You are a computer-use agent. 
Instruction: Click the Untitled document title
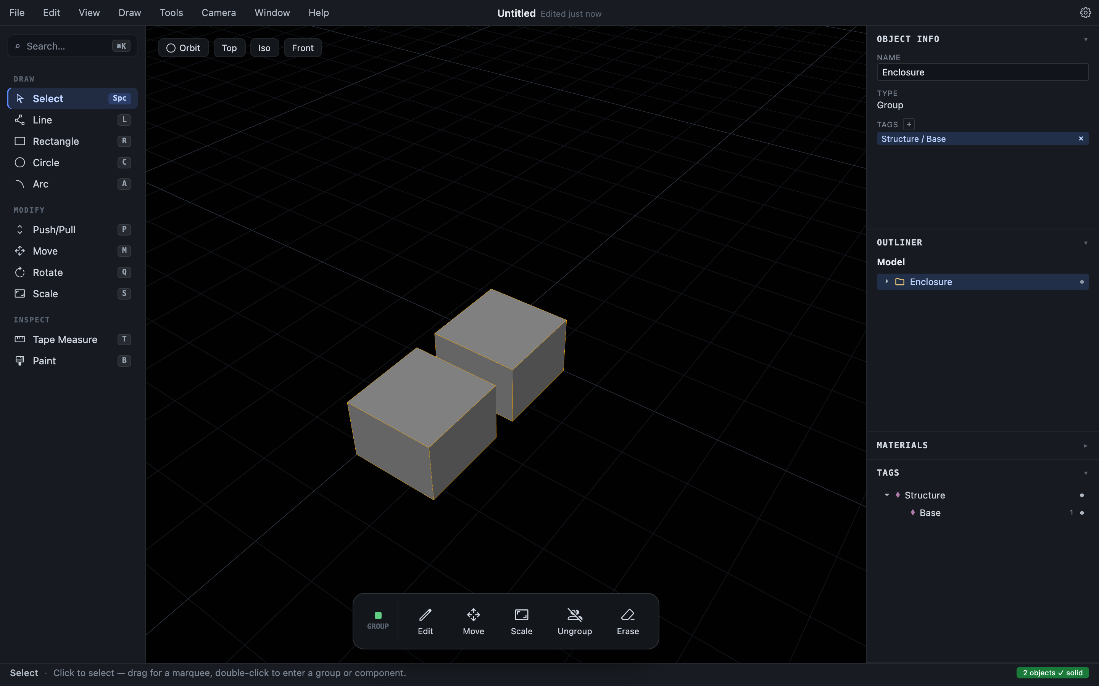point(516,13)
